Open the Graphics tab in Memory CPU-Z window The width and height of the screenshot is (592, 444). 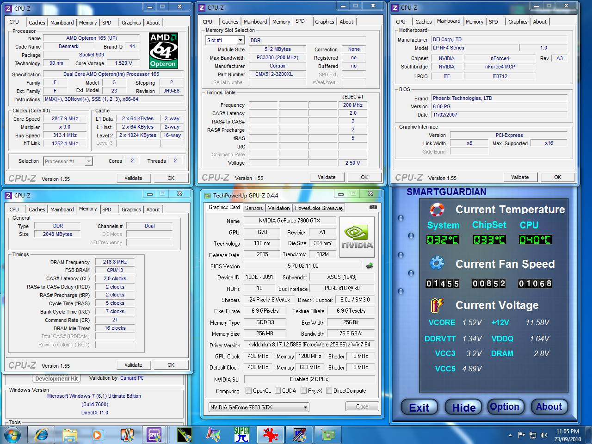(x=131, y=210)
